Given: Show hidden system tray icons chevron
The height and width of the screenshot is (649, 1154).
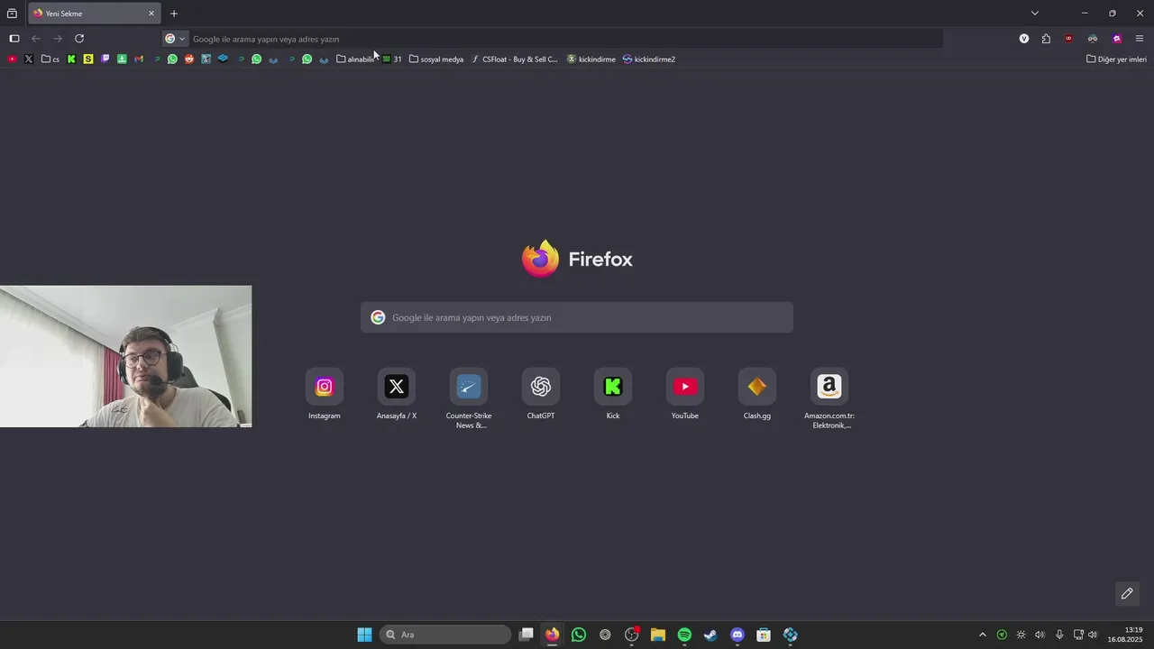Looking at the screenshot, I should [x=983, y=635].
